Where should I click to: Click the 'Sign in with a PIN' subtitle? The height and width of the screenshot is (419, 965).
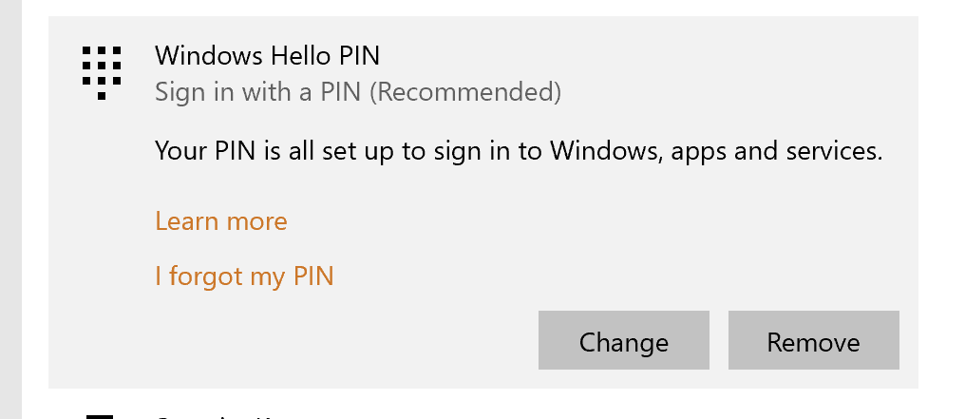[x=258, y=92]
